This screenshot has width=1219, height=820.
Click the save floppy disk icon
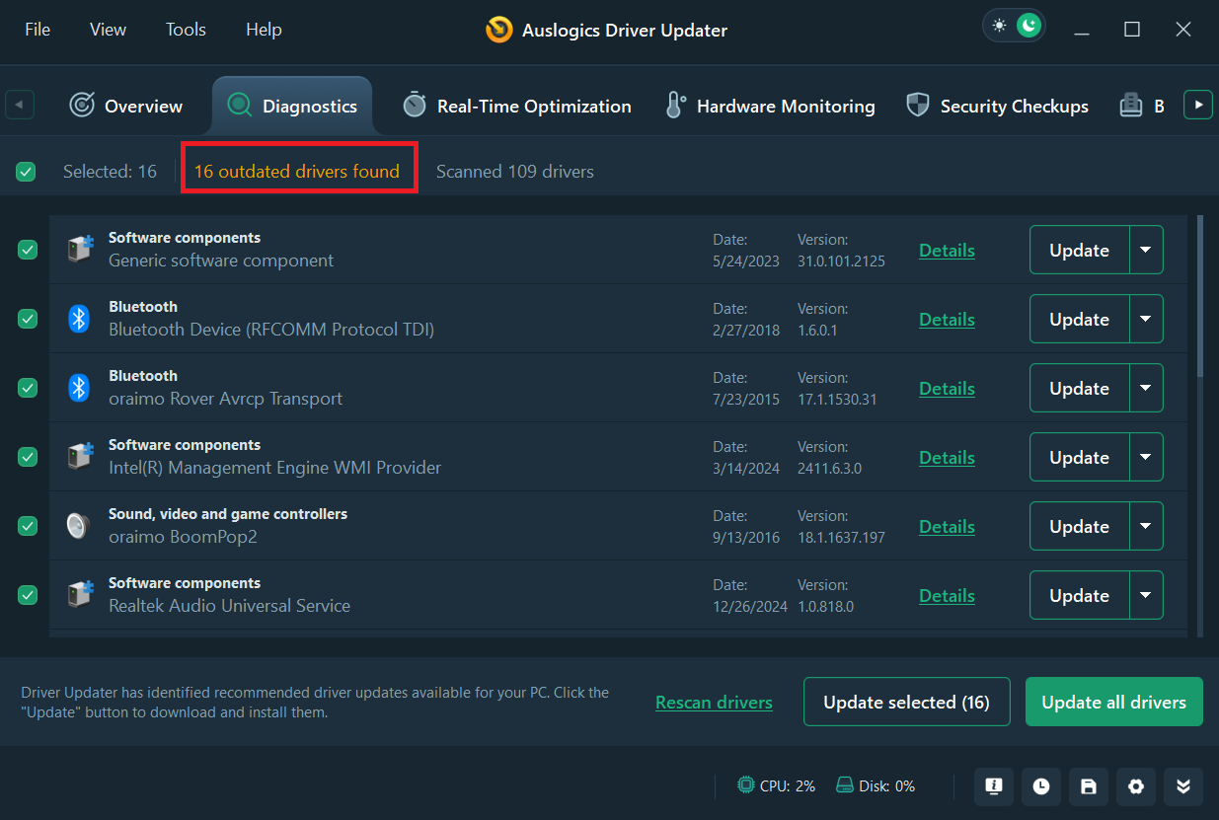pyautogui.click(x=1089, y=786)
